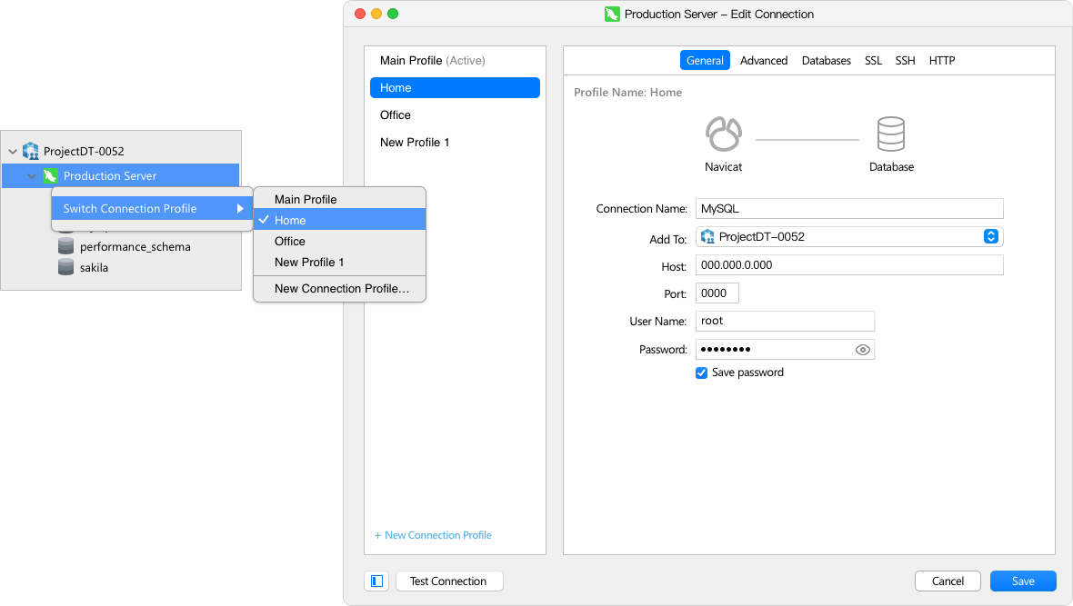
Task: Click the Cancel button
Action: click(948, 581)
